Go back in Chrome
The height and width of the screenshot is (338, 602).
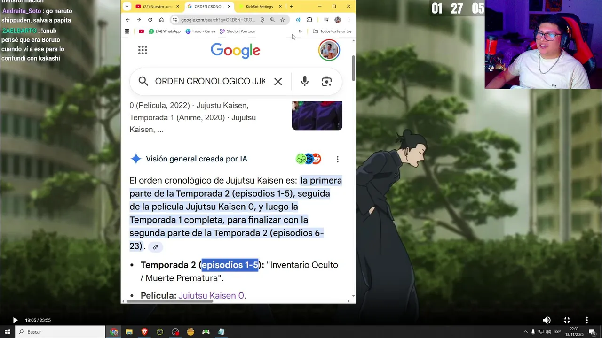[127, 20]
